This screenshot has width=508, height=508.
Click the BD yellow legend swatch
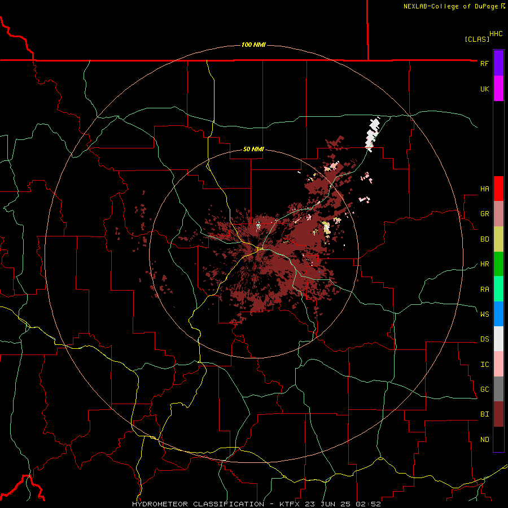498,239
